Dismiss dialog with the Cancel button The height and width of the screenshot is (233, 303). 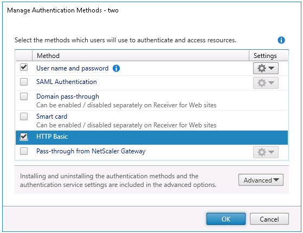click(269, 219)
